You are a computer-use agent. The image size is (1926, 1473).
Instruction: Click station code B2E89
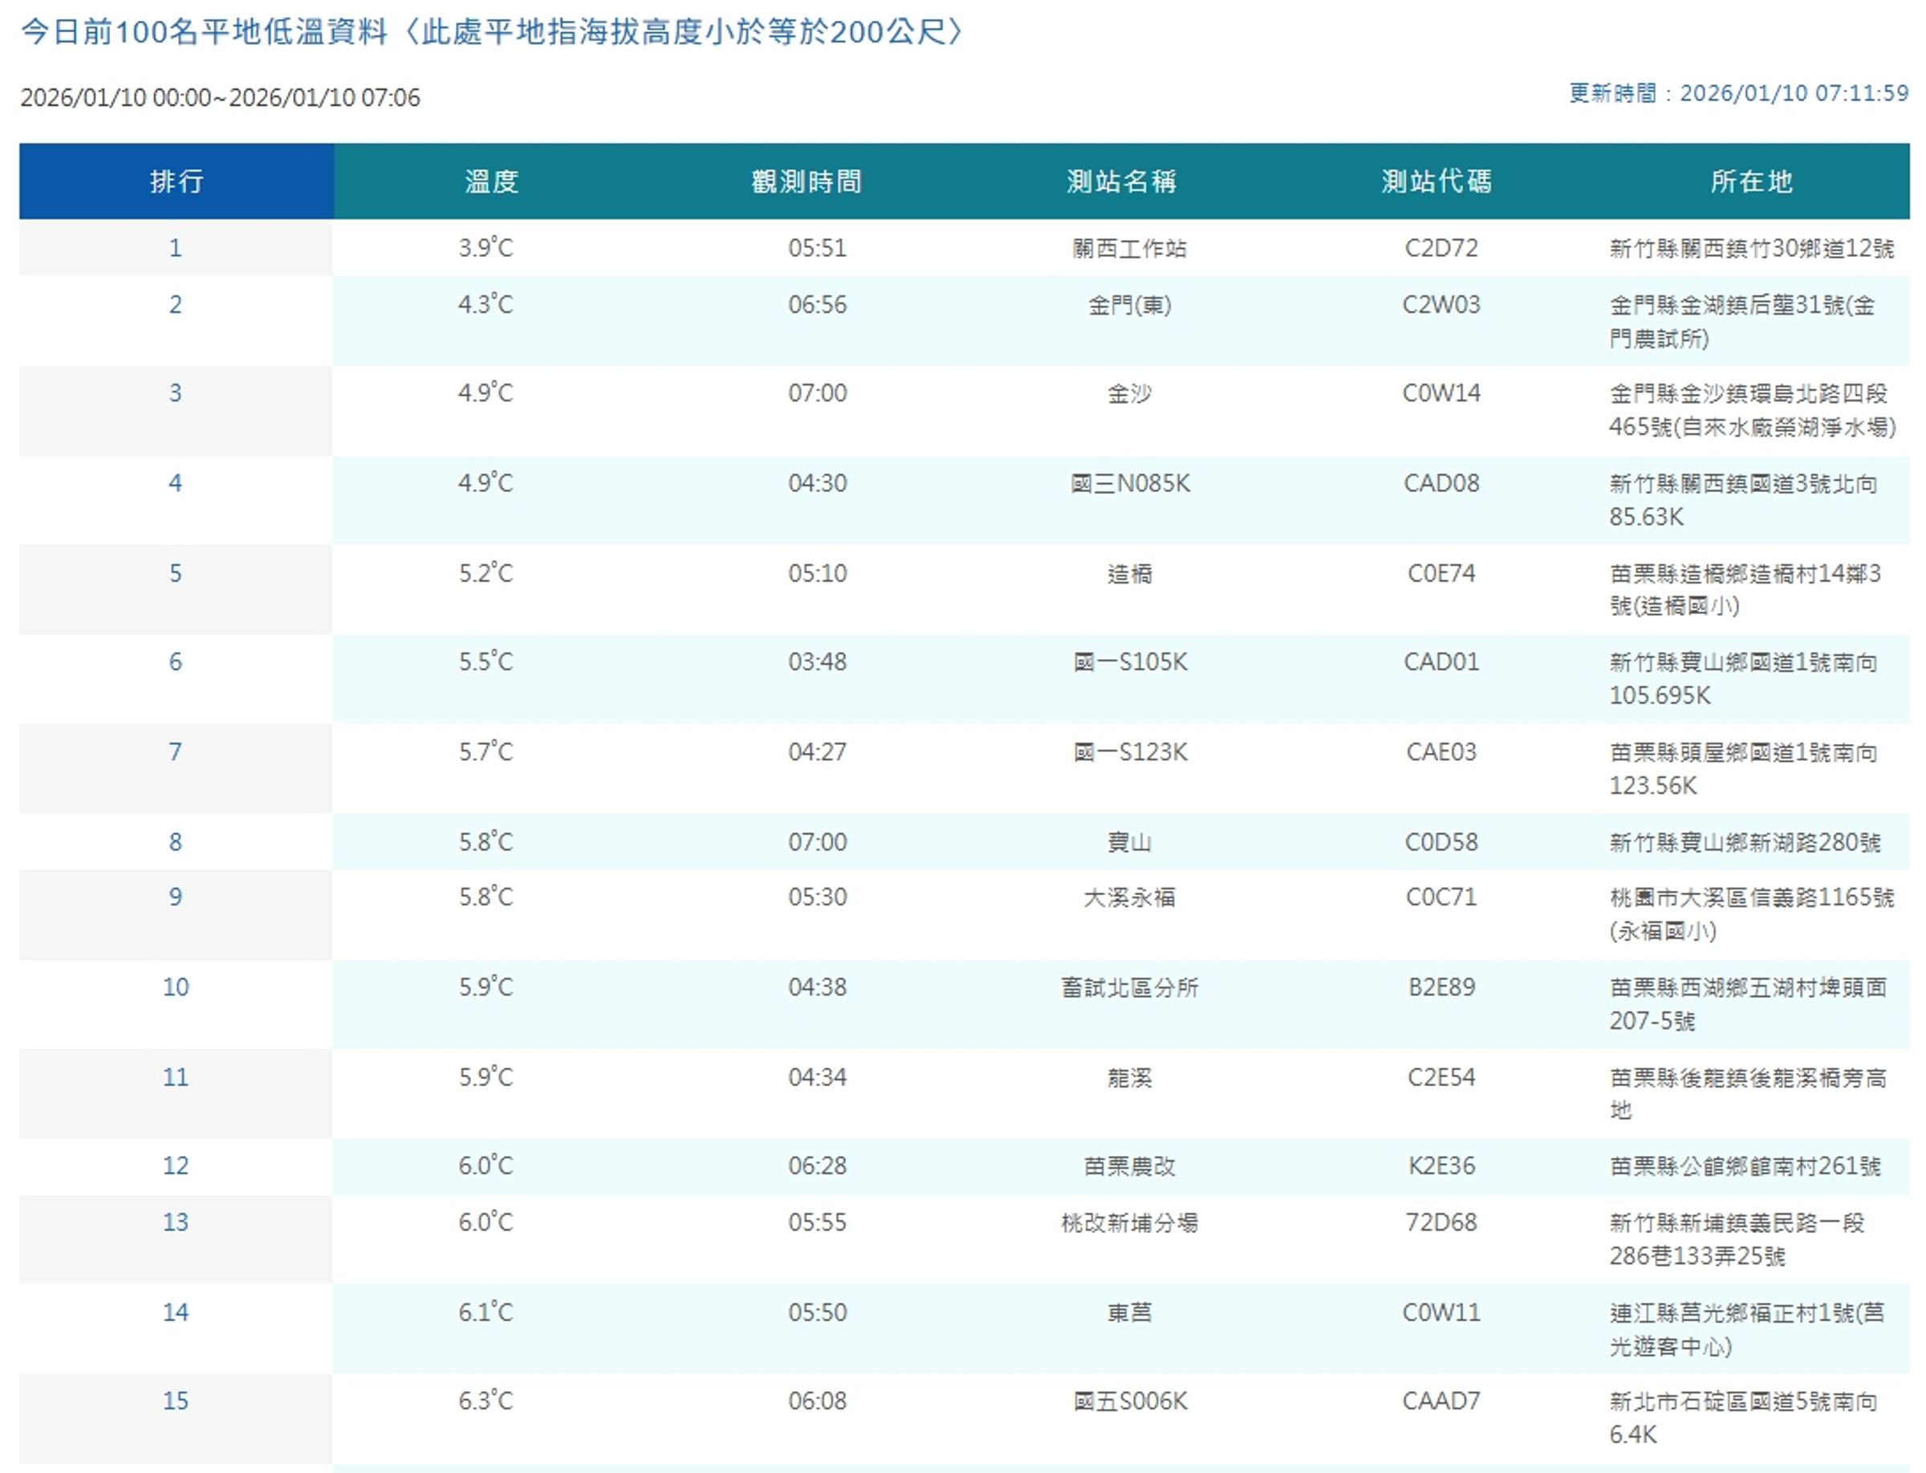1440,988
